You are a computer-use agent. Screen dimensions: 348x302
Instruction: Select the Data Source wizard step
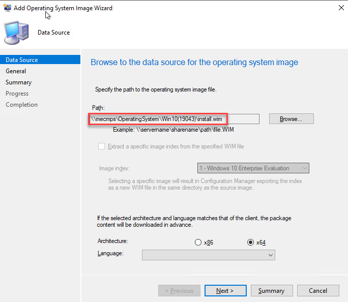(x=22, y=60)
